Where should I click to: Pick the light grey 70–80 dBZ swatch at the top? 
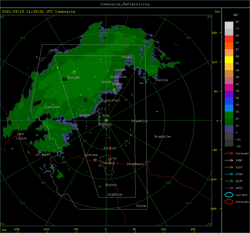coord(229,25)
